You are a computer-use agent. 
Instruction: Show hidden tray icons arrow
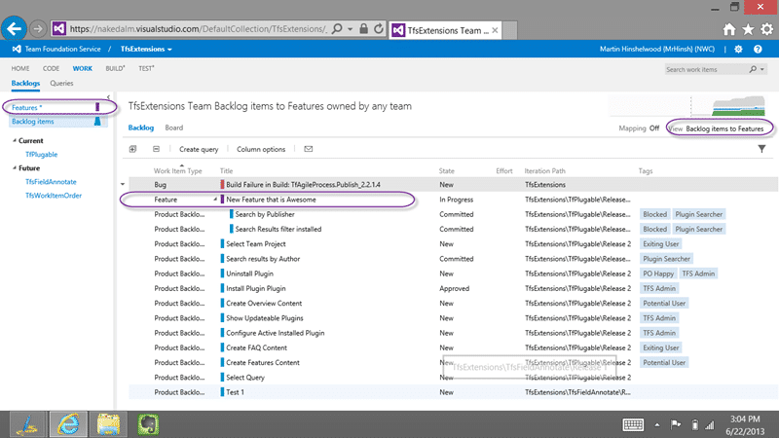pos(656,425)
